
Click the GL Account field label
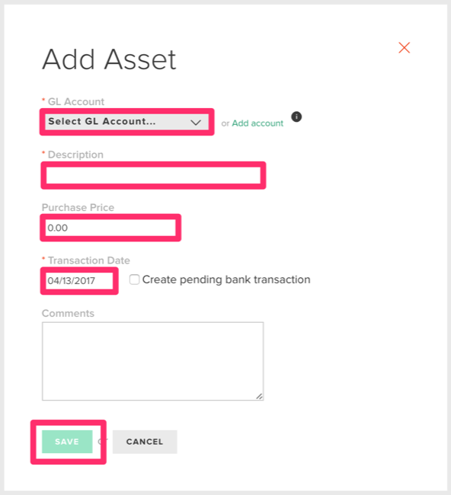point(75,101)
